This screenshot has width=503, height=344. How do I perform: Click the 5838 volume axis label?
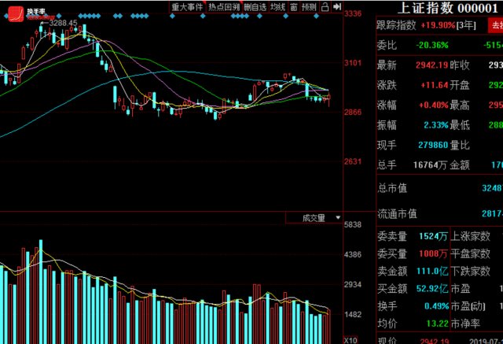[353, 224]
